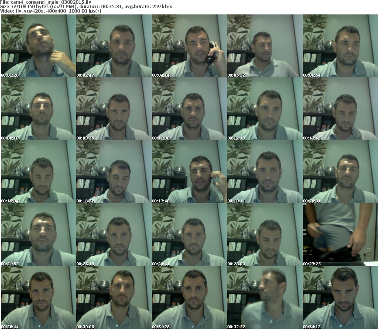
Task: Pick the thumbnail at 00:21:55
Action: click(38, 235)
